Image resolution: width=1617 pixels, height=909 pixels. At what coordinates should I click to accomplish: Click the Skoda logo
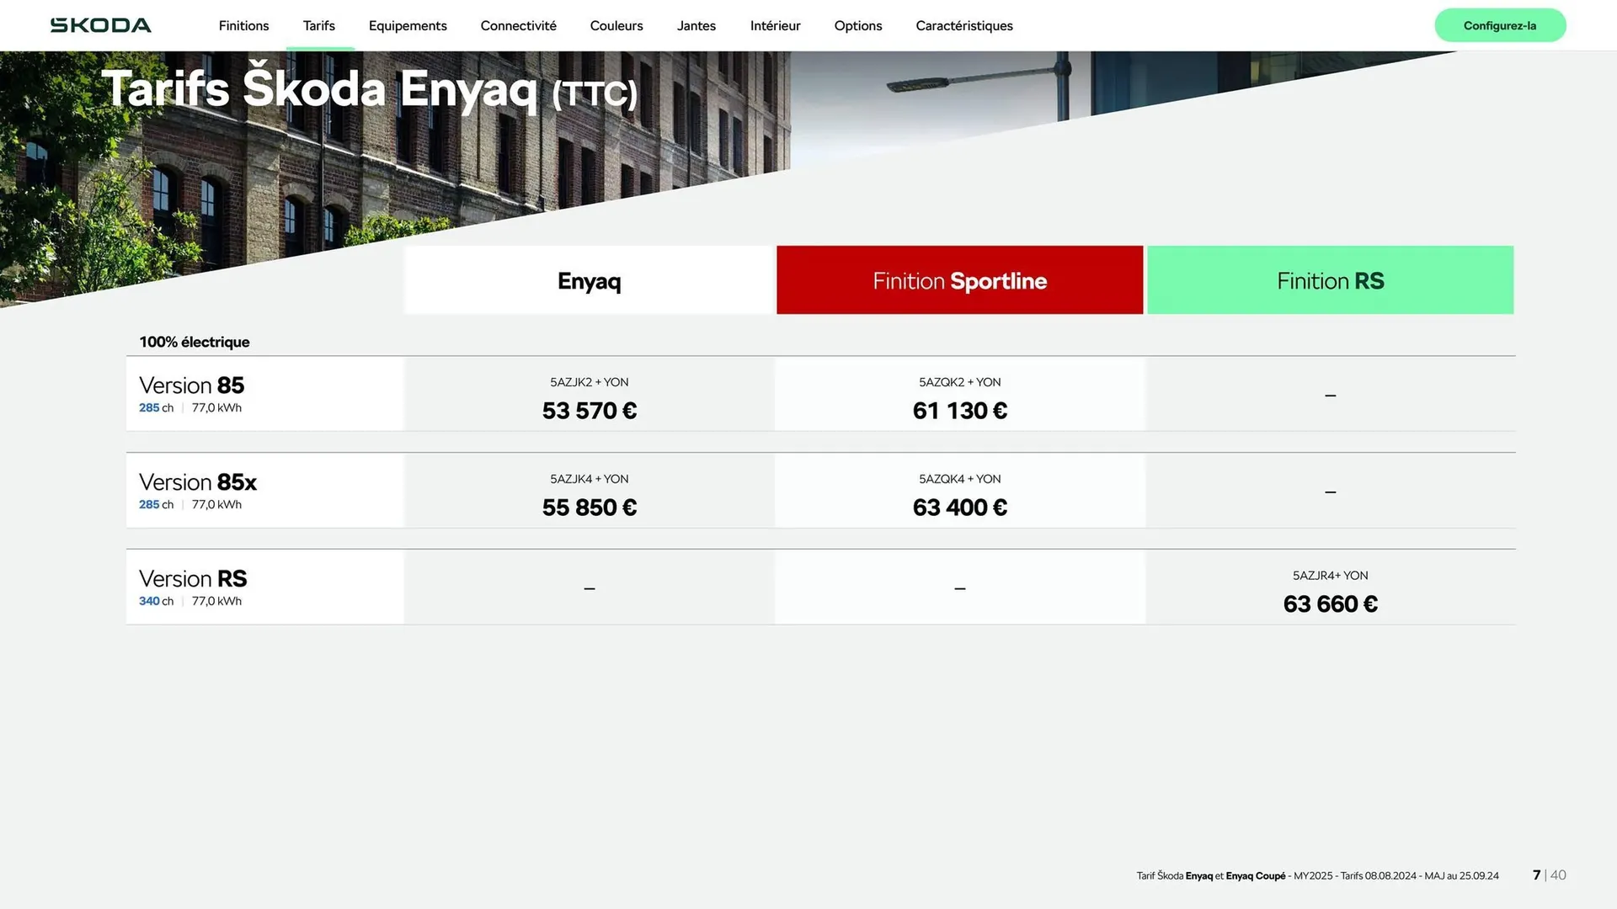tap(100, 25)
